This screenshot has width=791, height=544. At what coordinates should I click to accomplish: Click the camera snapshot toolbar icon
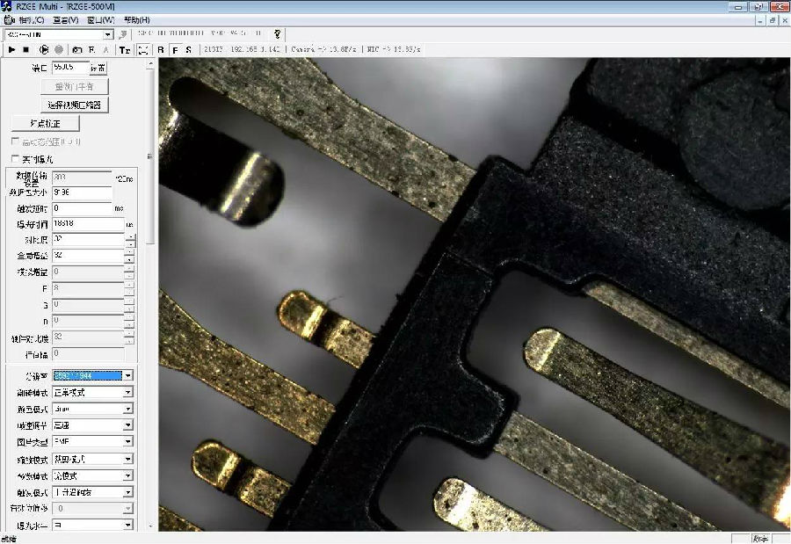pyautogui.click(x=76, y=49)
